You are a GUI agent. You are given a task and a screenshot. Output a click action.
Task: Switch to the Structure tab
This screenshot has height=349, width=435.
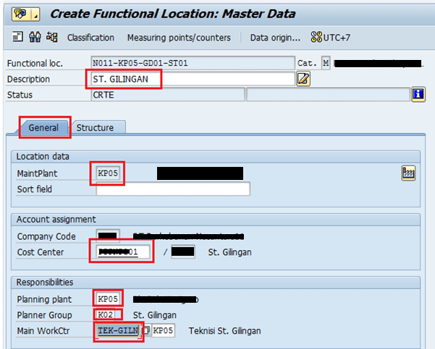coord(96,128)
